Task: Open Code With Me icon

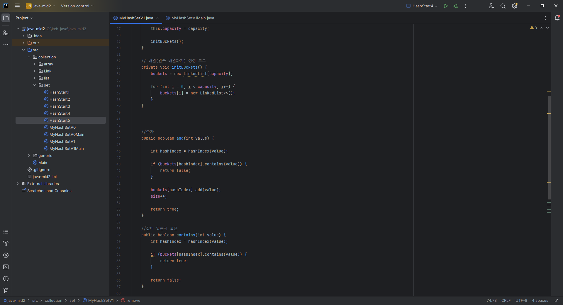Action: (x=491, y=6)
